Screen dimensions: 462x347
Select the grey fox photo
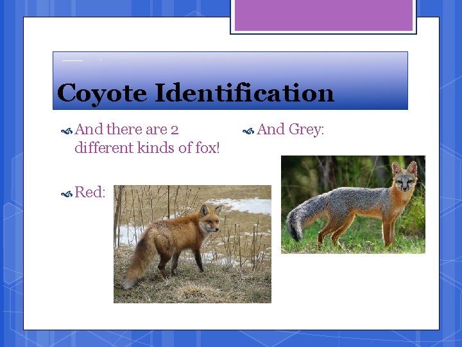click(x=353, y=204)
